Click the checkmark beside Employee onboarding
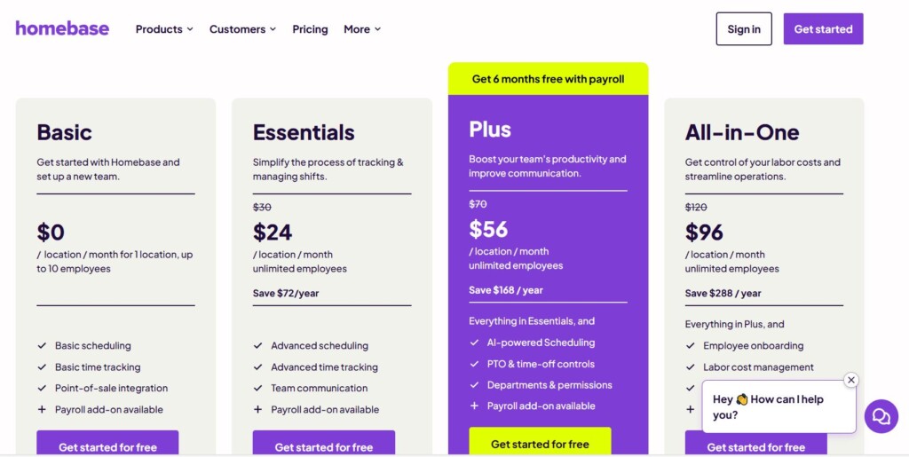Viewport: 909px width, 457px height. point(691,346)
